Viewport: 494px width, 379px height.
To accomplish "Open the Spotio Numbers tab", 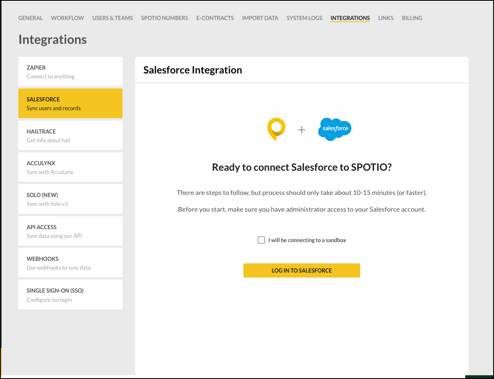I will point(164,18).
